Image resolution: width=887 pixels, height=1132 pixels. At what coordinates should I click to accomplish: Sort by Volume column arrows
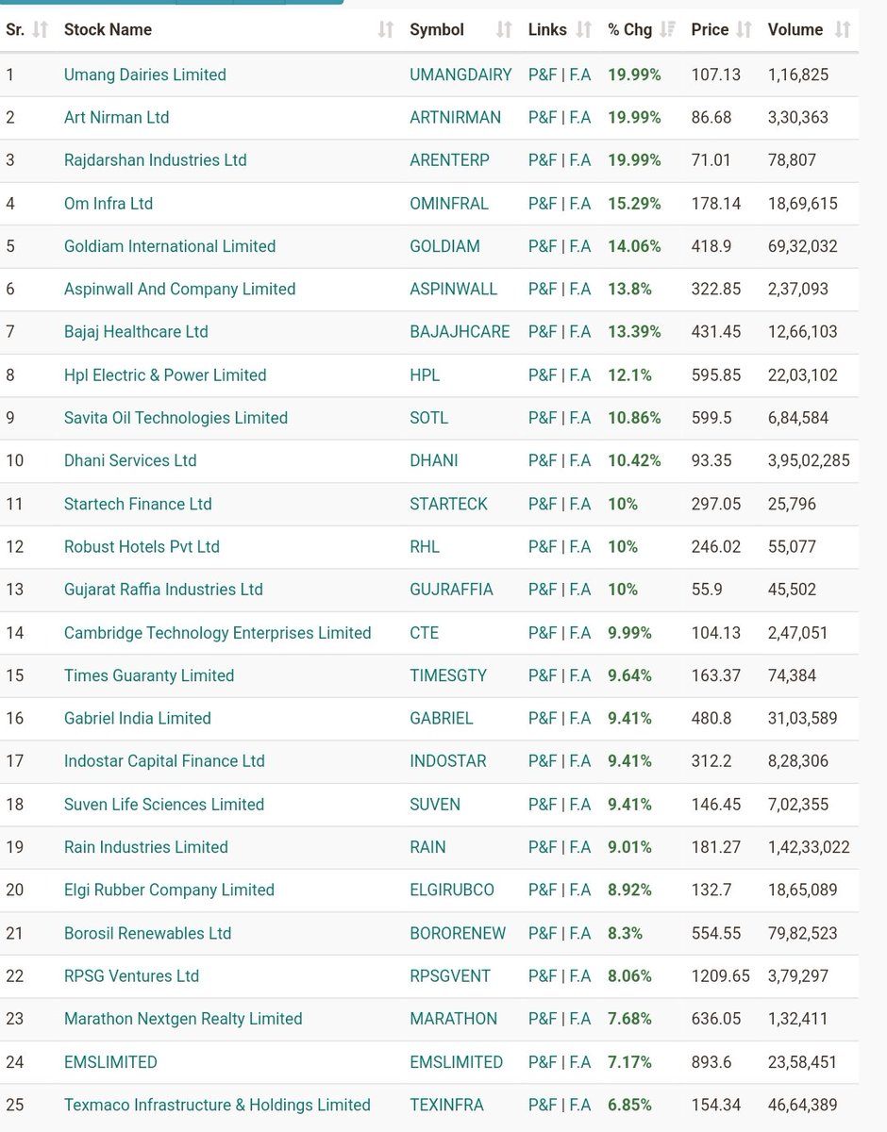[843, 30]
